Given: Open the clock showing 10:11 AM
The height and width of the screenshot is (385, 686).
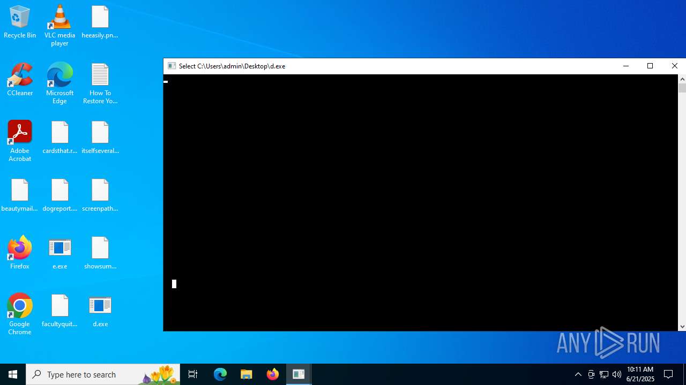Looking at the screenshot, I should [x=640, y=374].
